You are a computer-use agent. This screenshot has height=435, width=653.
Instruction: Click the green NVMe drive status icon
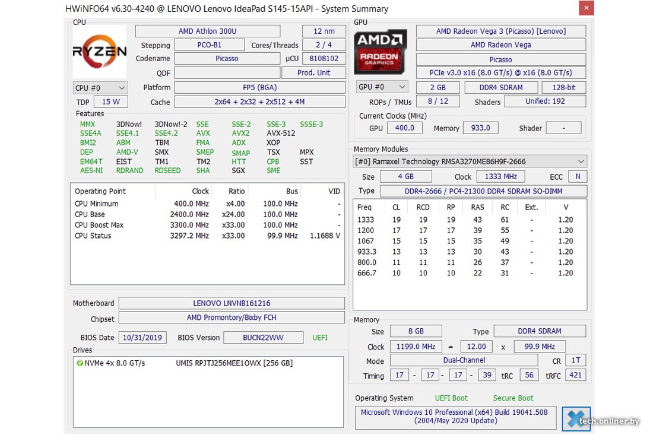click(80, 363)
